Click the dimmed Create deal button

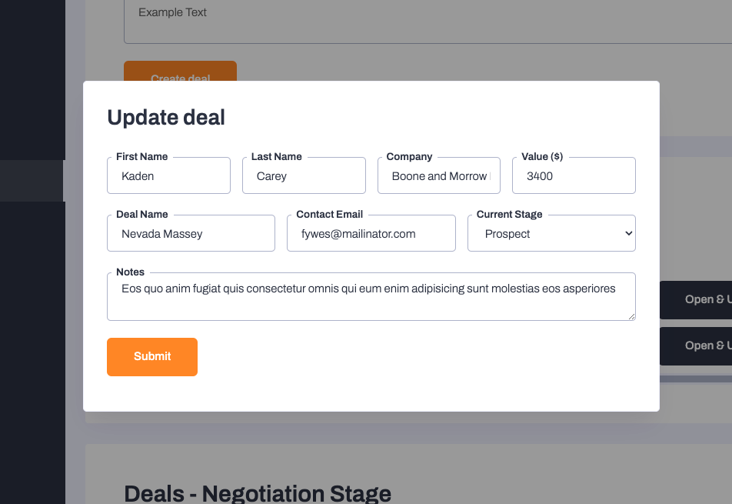coord(180,74)
